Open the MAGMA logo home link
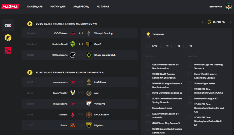This screenshot has height=135, width=234. 10,7
